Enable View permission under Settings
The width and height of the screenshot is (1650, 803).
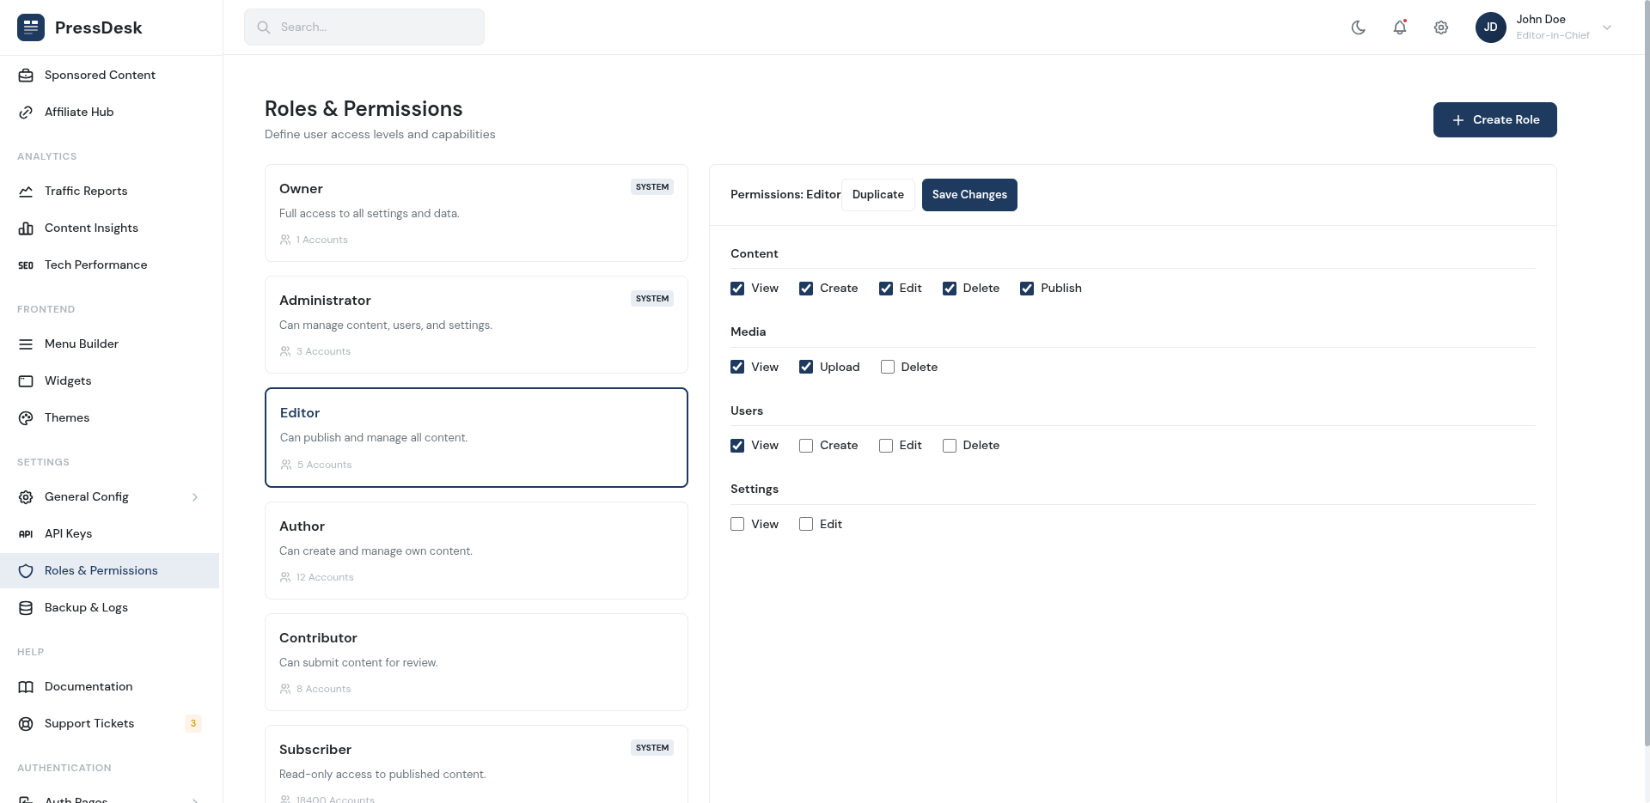coord(737,523)
